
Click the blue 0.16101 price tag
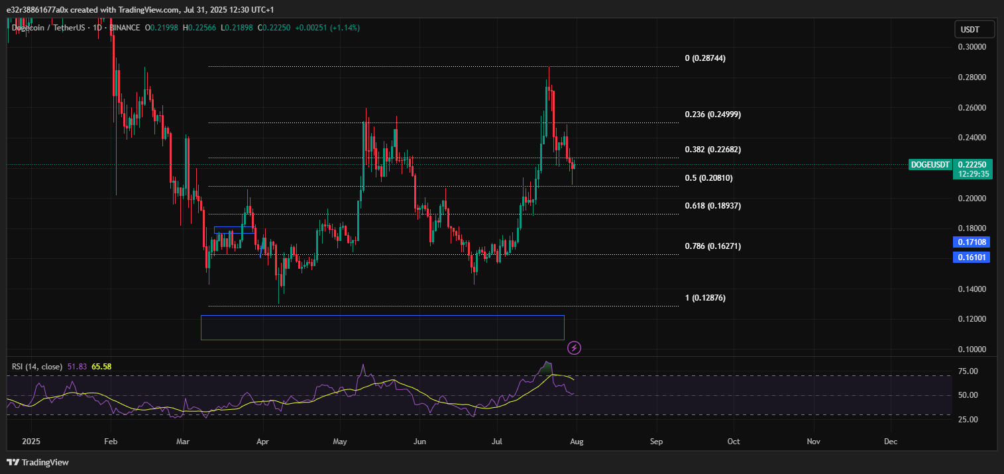(972, 258)
